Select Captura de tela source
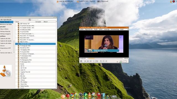The height and width of the screenshot is (99, 177). 5,38
